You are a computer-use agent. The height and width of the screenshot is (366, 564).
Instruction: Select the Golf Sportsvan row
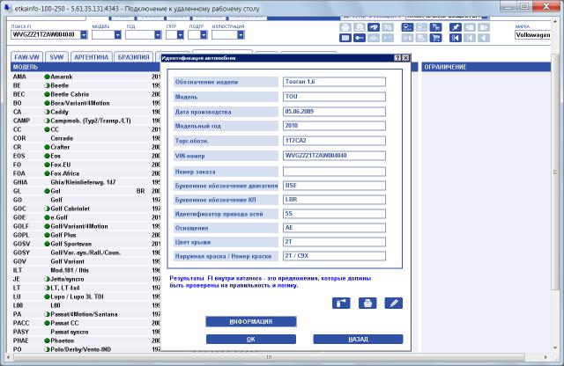tap(85, 244)
